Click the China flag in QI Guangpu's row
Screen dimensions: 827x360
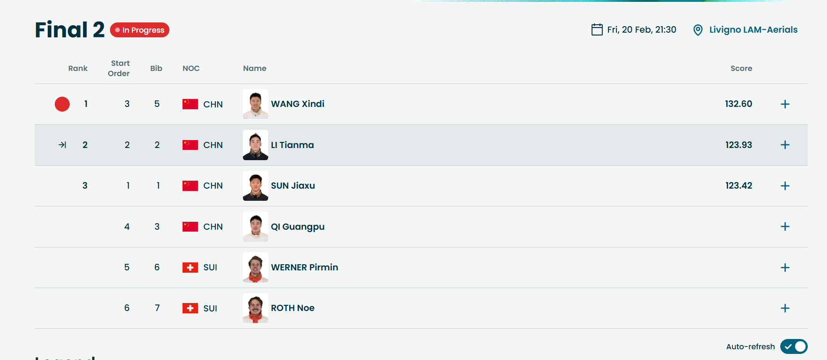pyautogui.click(x=190, y=226)
